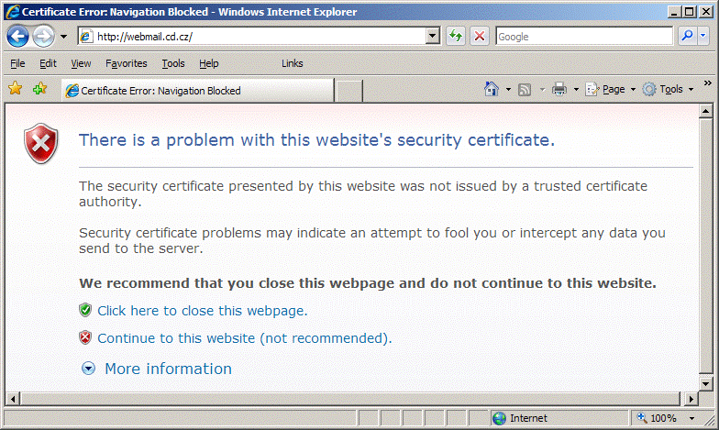Click 'Click here to close this webpage' link
719x430 pixels.
[202, 311]
